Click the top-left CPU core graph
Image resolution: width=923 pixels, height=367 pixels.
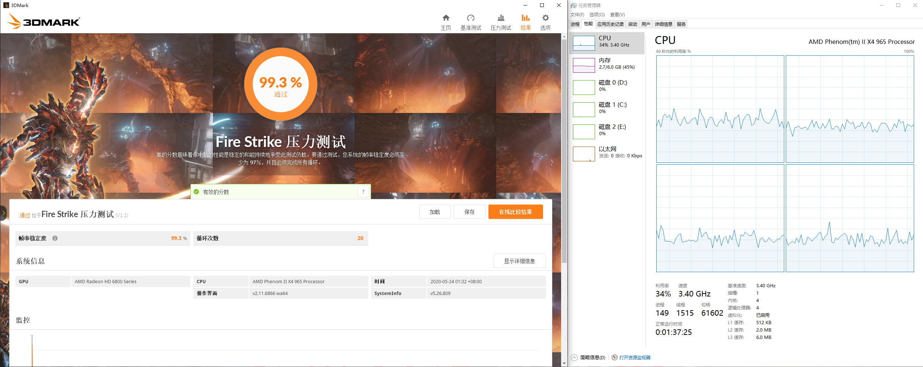click(x=720, y=109)
